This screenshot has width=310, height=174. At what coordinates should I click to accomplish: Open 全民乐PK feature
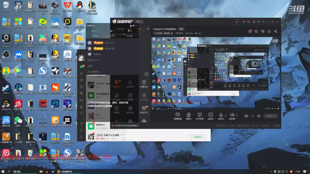[x=144, y=109]
